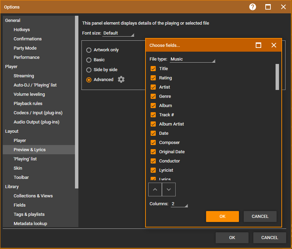Toggle the Artist field checkbox

tap(153, 87)
